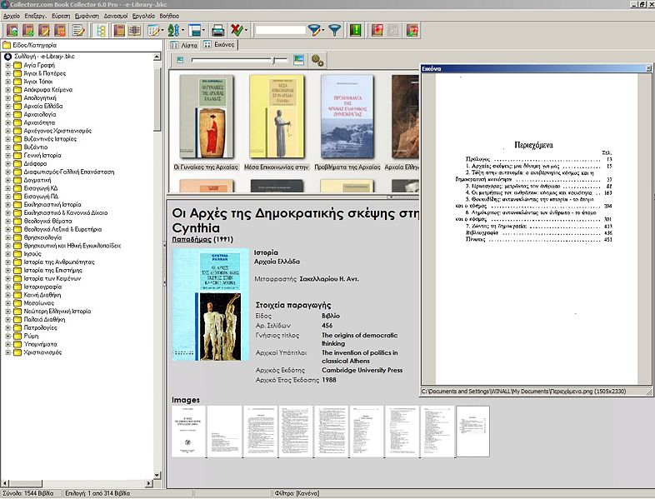The width and height of the screenshot is (655, 499).
Task: Open the Εύρεση menu
Action: click(x=61, y=16)
